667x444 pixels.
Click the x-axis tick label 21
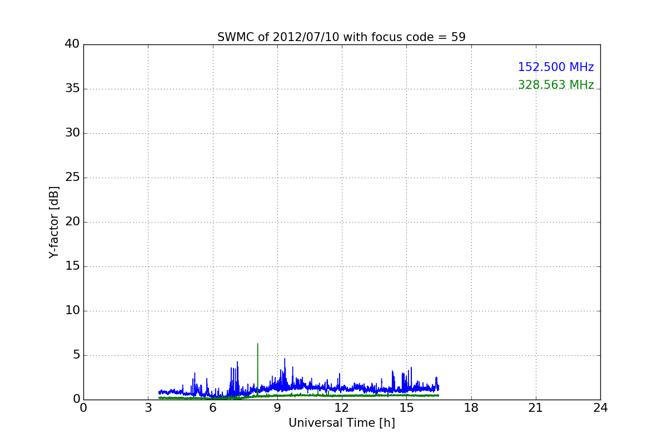(x=536, y=407)
